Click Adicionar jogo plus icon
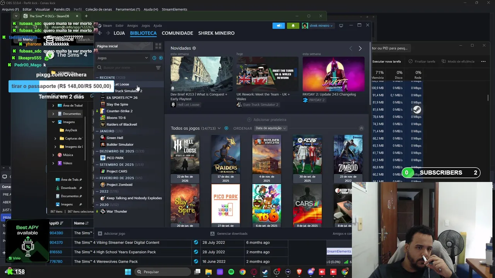Viewport: 495px width, 278px height. 100,234
